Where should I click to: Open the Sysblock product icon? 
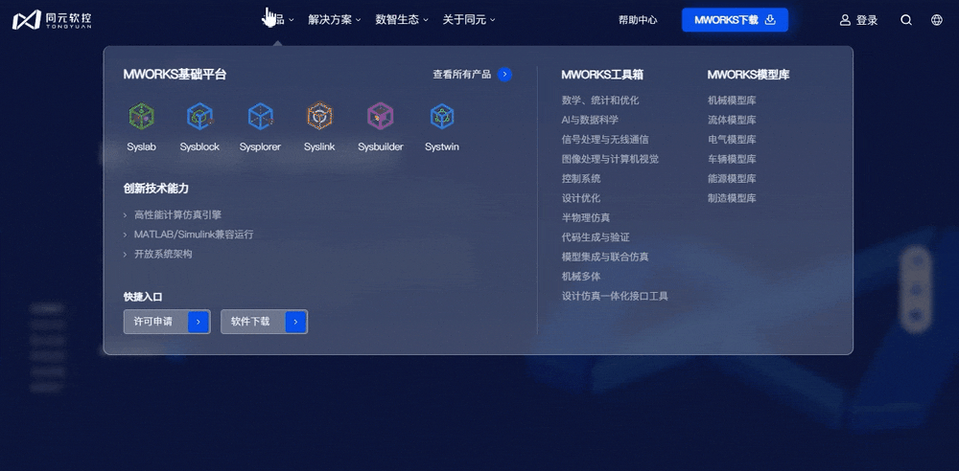coord(199,116)
